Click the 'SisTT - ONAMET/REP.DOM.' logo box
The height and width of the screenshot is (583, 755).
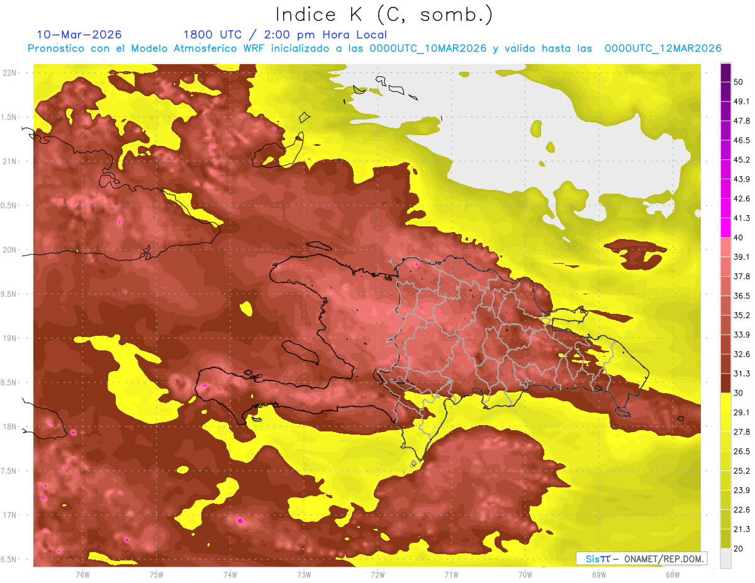(642, 558)
